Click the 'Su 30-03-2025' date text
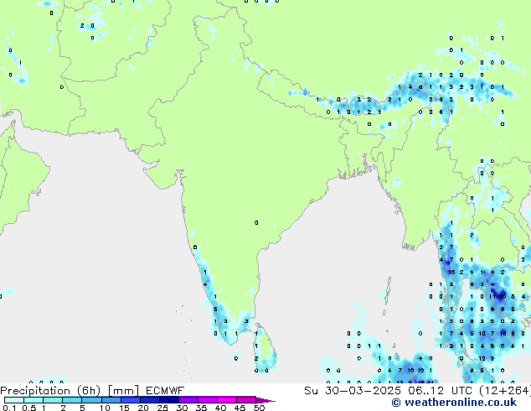The width and height of the screenshot is (531, 411). pyautogui.click(x=353, y=391)
